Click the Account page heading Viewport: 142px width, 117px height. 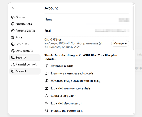(x=51, y=8)
